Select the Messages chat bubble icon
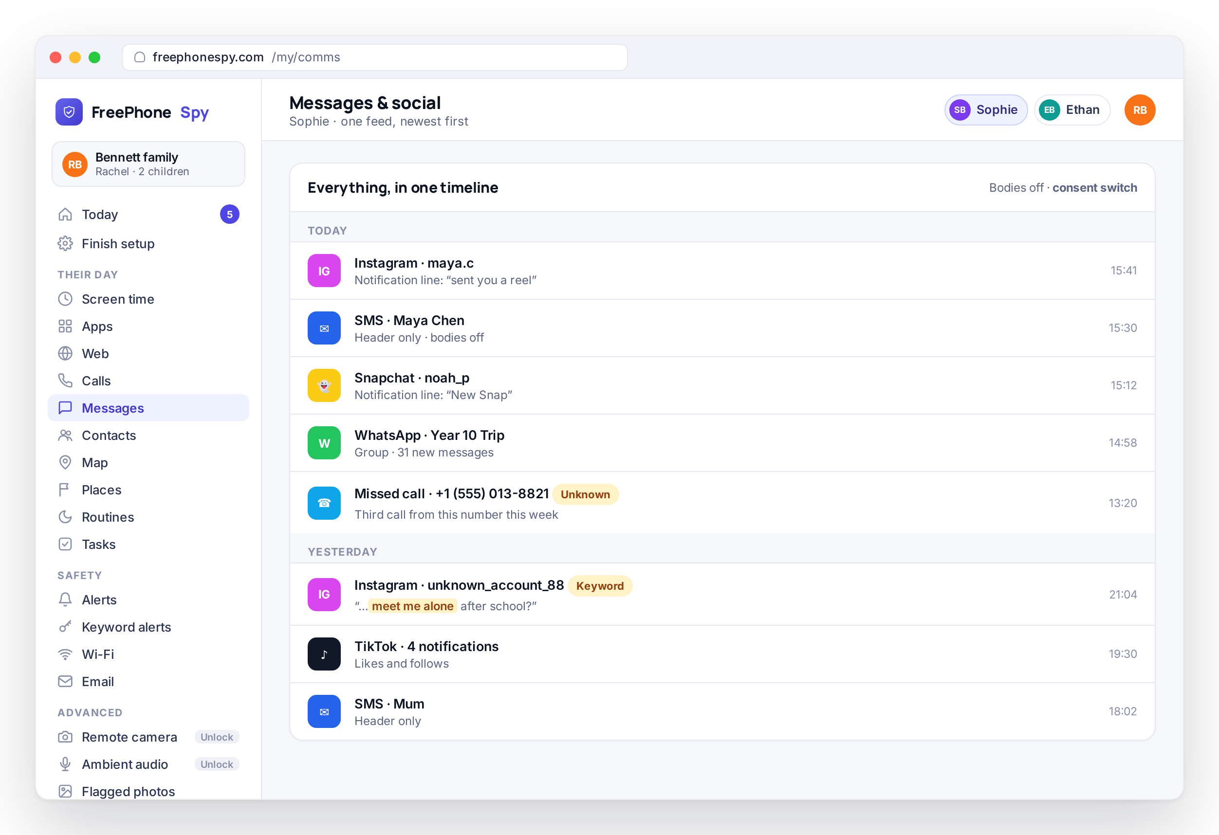 tap(65, 408)
